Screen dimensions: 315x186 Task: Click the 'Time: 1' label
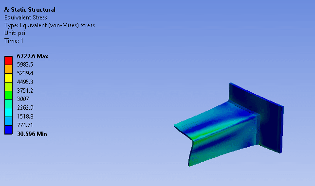(14, 41)
